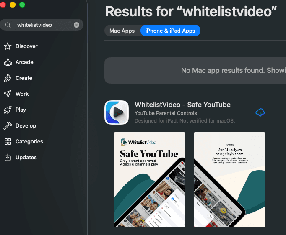Click the Updates download tray icon
Viewport: 286px width, 235px height.
(8, 158)
